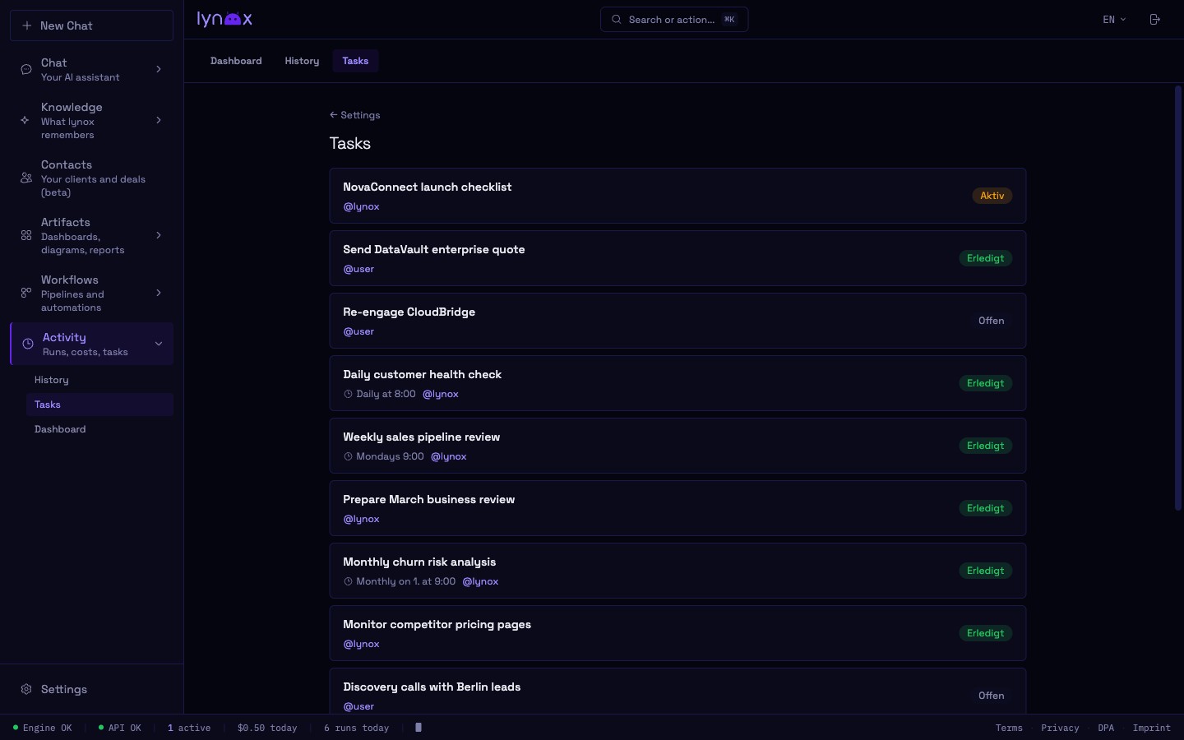Expand the Workflows sidebar section
Viewport: 1184px width, 740px height.
pos(159,294)
